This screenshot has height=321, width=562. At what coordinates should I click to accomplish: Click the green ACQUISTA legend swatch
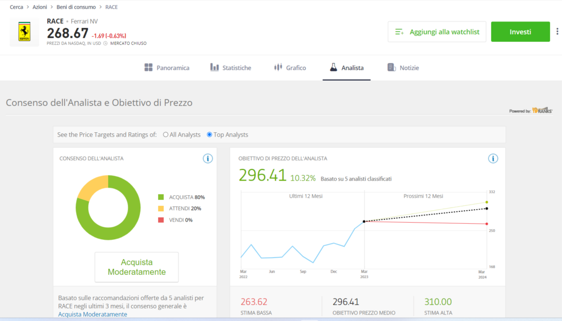161,197
